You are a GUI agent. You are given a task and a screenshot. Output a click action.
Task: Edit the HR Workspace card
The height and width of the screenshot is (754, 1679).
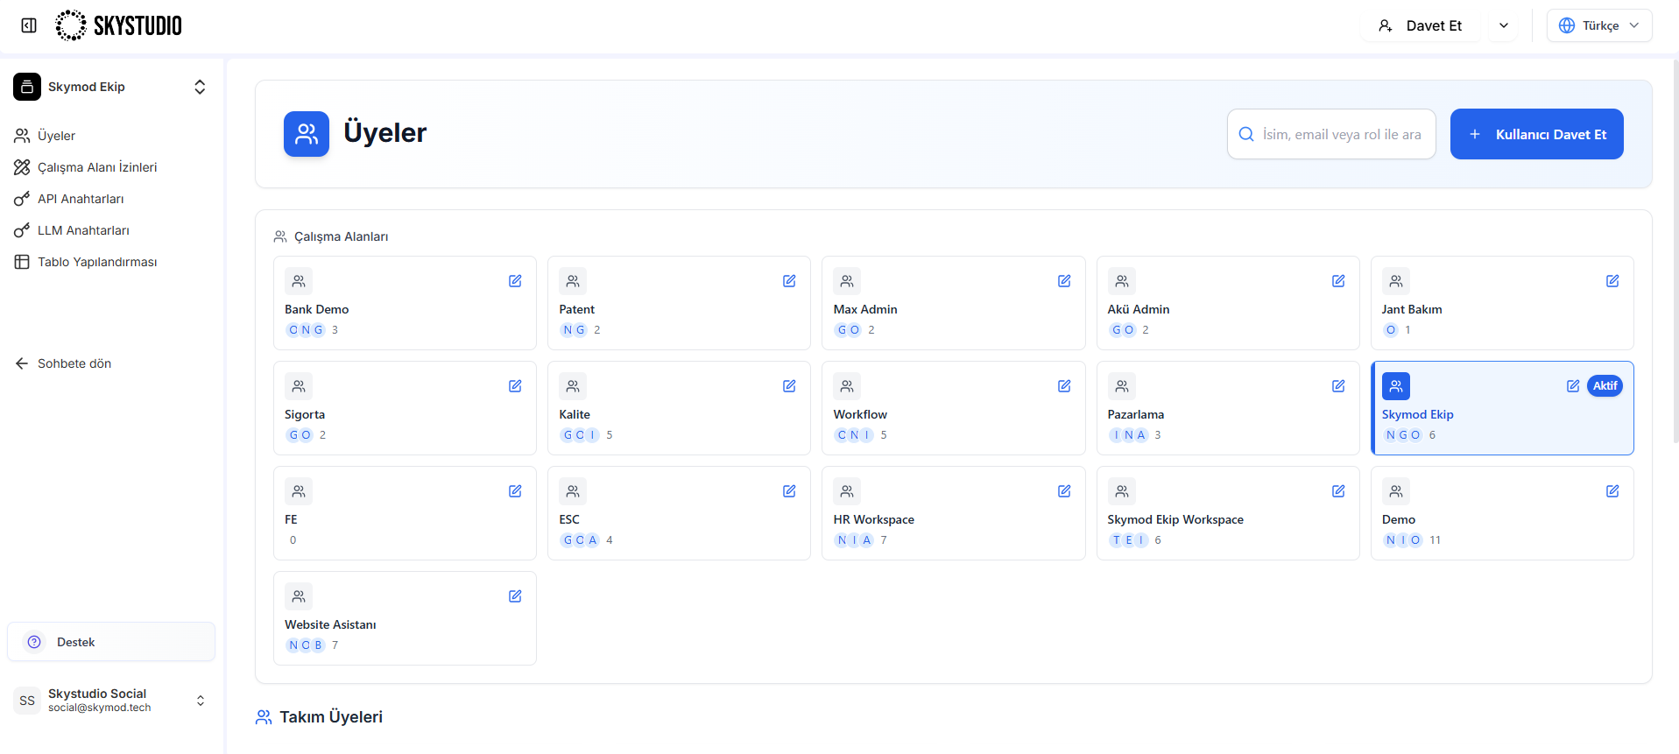click(1064, 491)
